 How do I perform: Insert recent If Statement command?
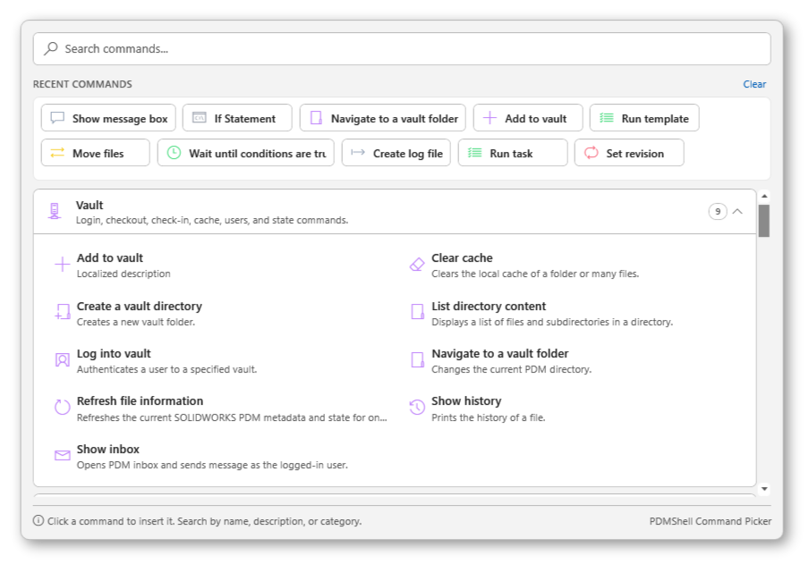pos(237,118)
